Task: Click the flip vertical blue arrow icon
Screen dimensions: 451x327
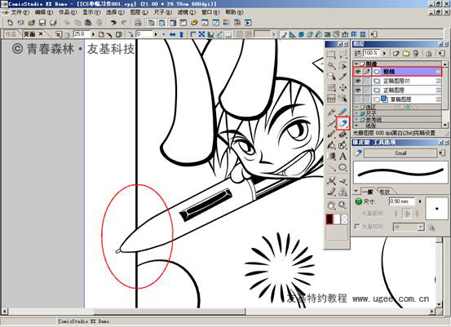Action: [x=181, y=34]
